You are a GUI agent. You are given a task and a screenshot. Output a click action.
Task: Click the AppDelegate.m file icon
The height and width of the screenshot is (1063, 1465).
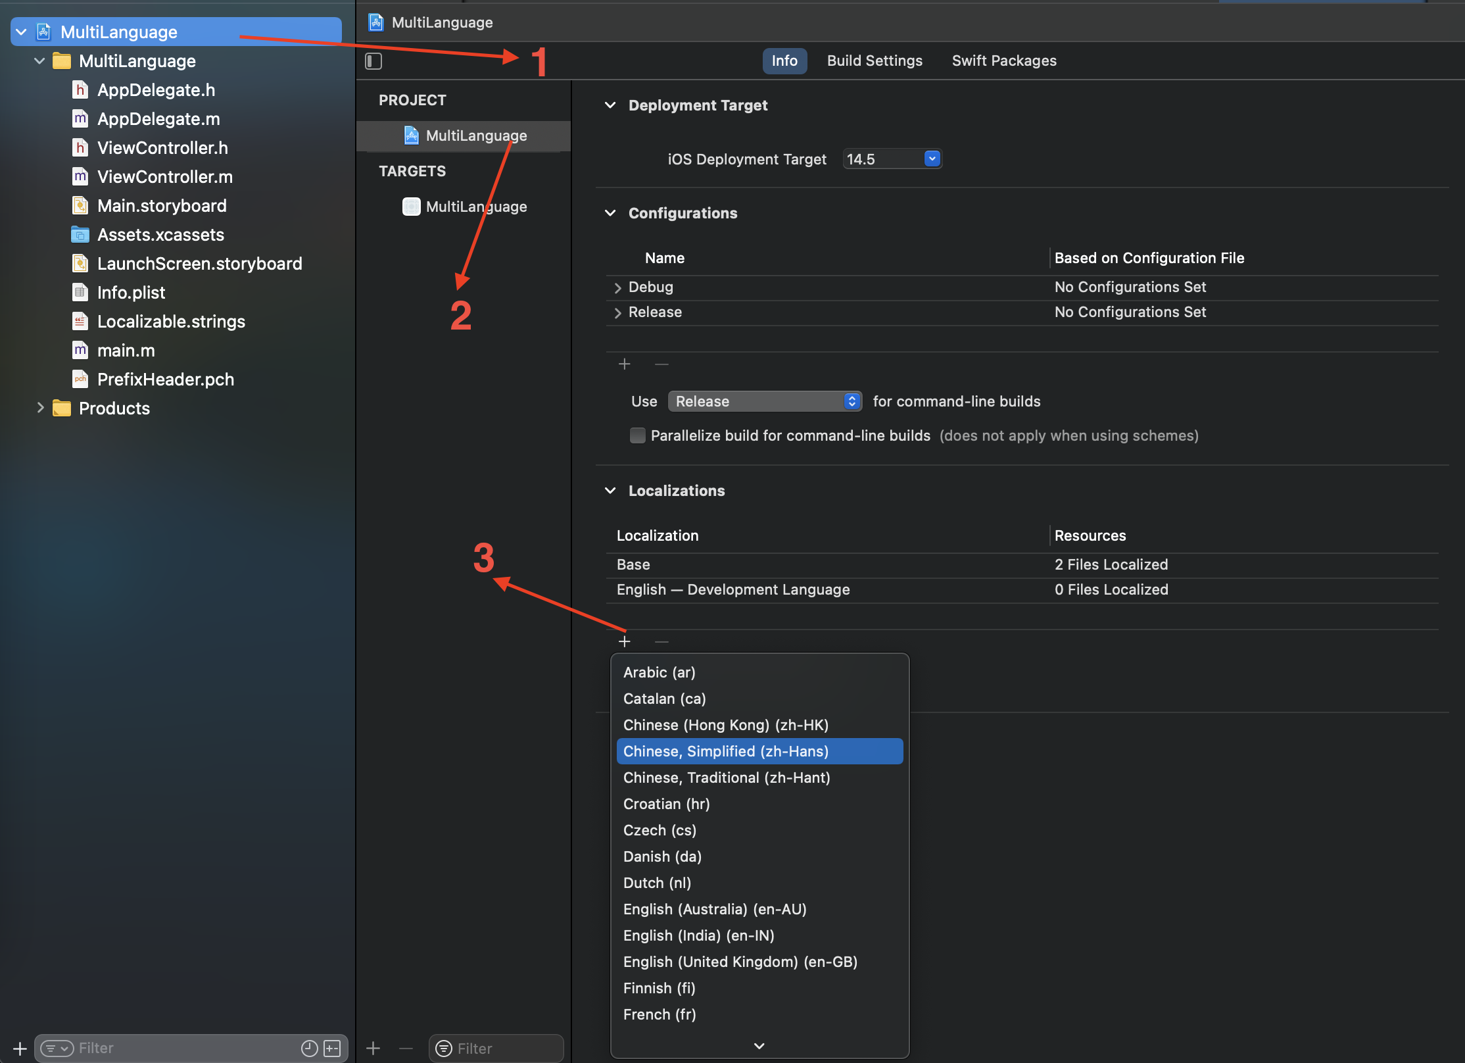click(80, 118)
